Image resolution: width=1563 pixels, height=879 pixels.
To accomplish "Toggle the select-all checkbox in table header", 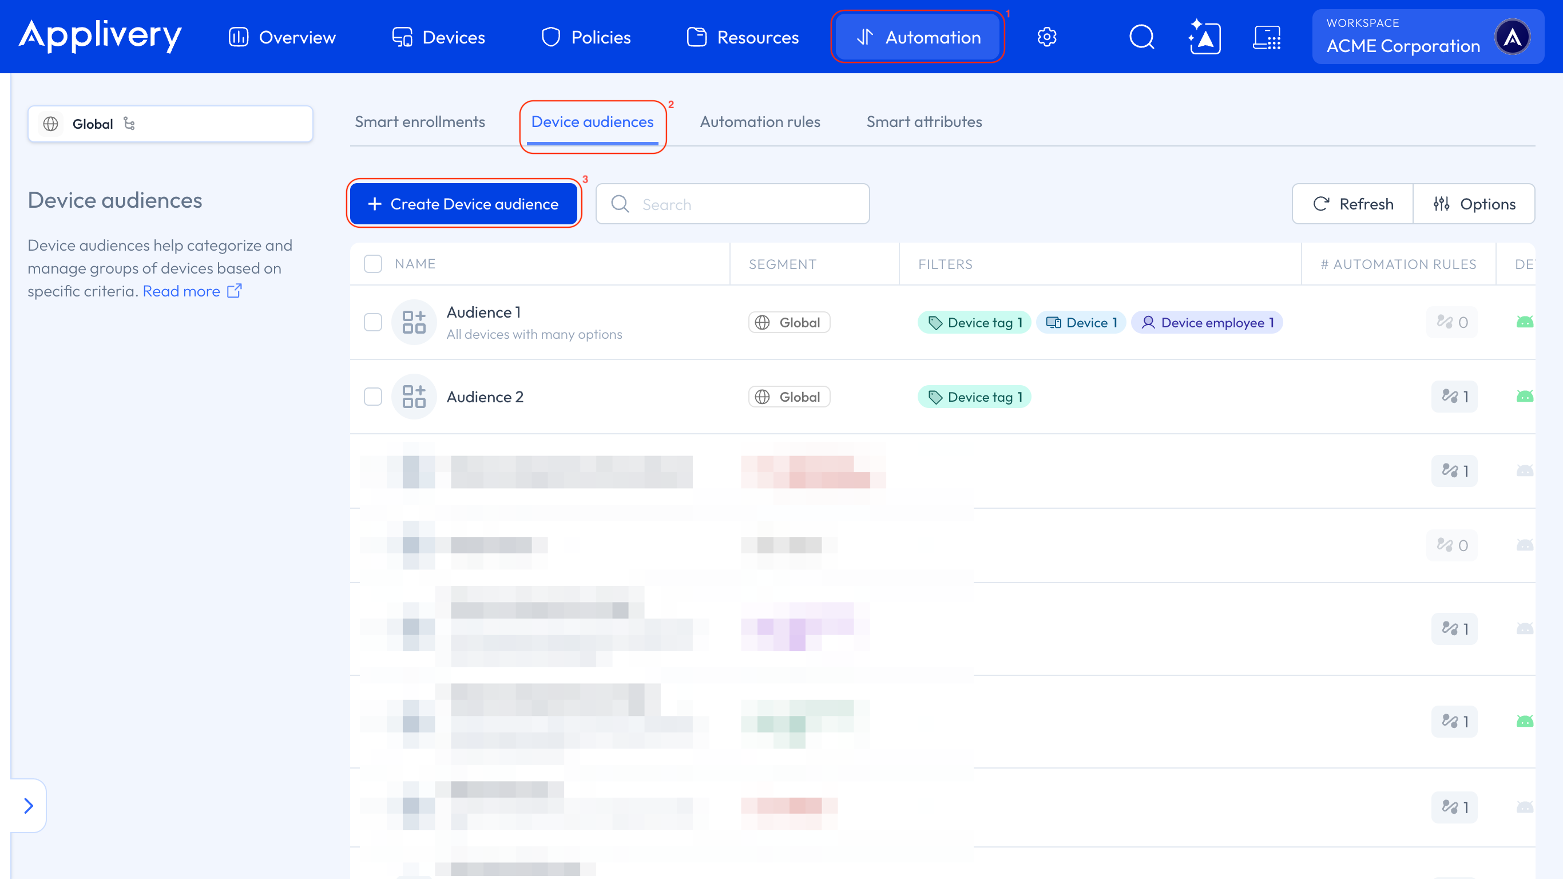I will (x=372, y=263).
